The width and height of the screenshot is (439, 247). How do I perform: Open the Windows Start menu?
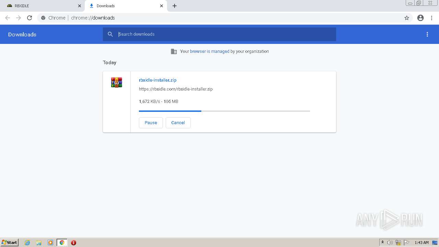(x=10, y=243)
